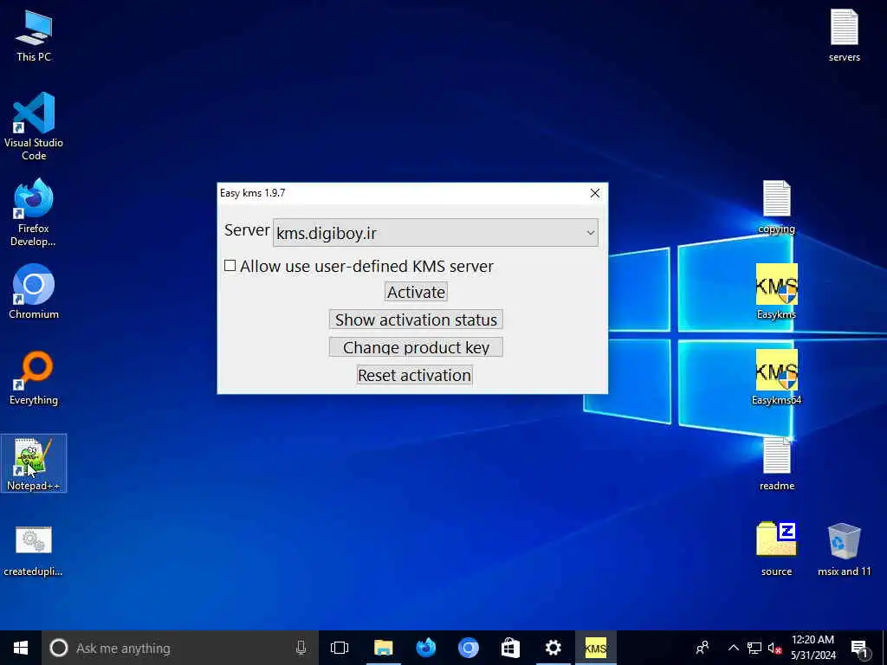Close the Easy kms 1.9.7 window
This screenshot has height=665, width=887.
click(x=594, y=193)
